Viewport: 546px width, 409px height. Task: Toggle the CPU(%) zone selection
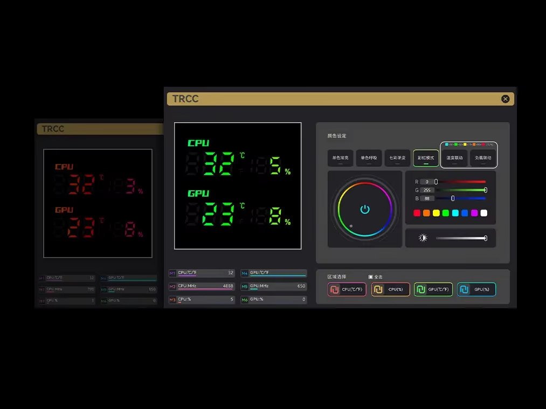[390, 289]
